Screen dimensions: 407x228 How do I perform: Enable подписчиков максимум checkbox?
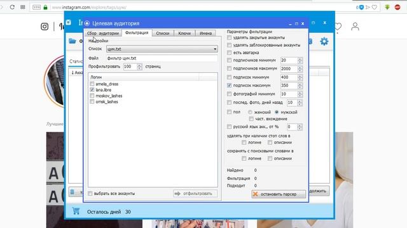(229, 68)
